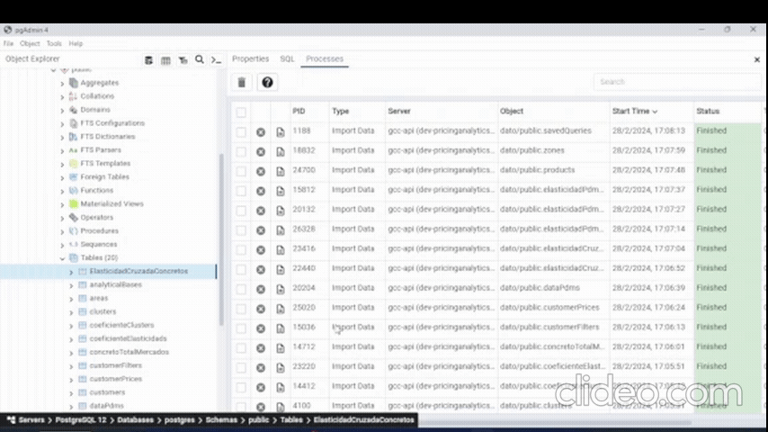768x432 pixels.
Task: View details of process 14712
Action: (281, 347)
